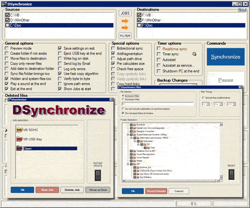This screenshot has height=208, width=250.
Task: Close the Job selection DSynchronize dialog
Action: (111, 99)
